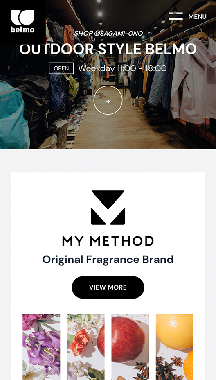Click Original Fragrance Brand subtitle
216x380 pixels.
tap(108, 260)
